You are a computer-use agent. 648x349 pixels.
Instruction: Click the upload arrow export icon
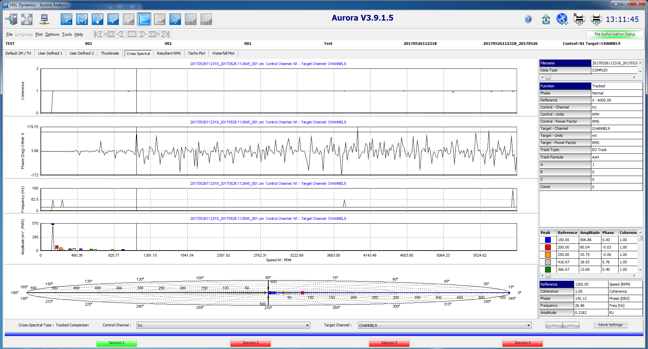coord(546,20)
